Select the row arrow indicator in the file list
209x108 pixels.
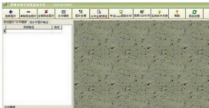pyautogui.click(x=5, y=31)
